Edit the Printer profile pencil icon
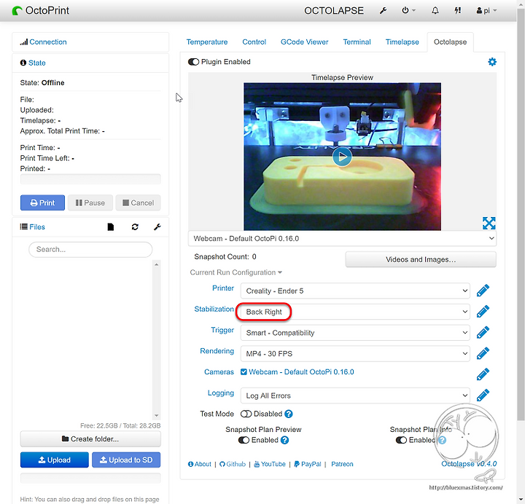The width and height of the screenshot is (525, 504). coord(483,291)
